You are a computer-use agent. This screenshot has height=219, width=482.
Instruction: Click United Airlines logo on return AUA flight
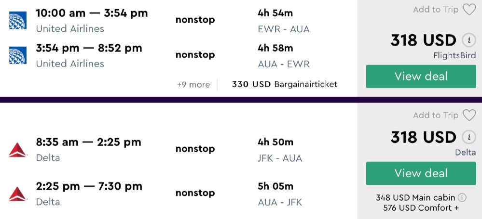coord(17,55)
